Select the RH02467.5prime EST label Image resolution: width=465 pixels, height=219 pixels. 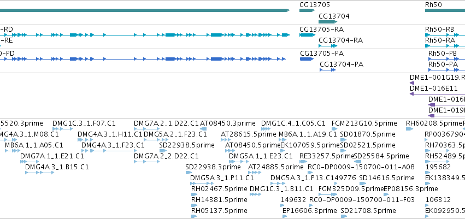point(219,189)
